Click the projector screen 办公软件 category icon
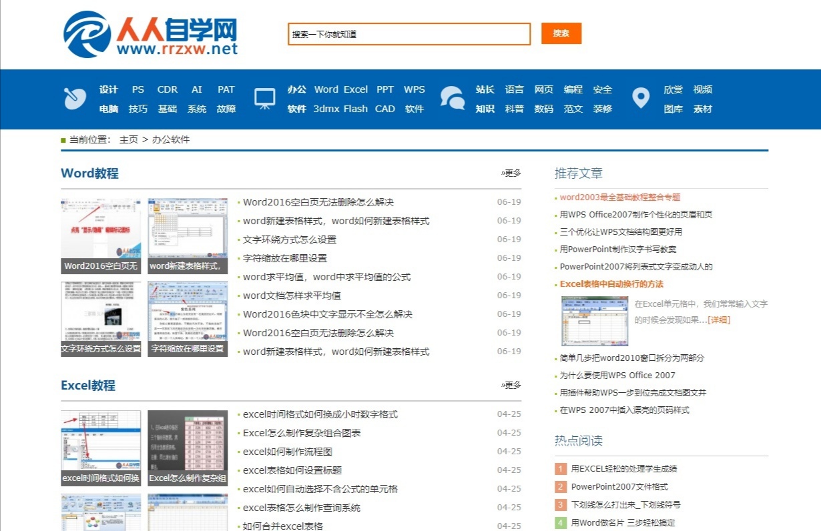 point(265,99)
